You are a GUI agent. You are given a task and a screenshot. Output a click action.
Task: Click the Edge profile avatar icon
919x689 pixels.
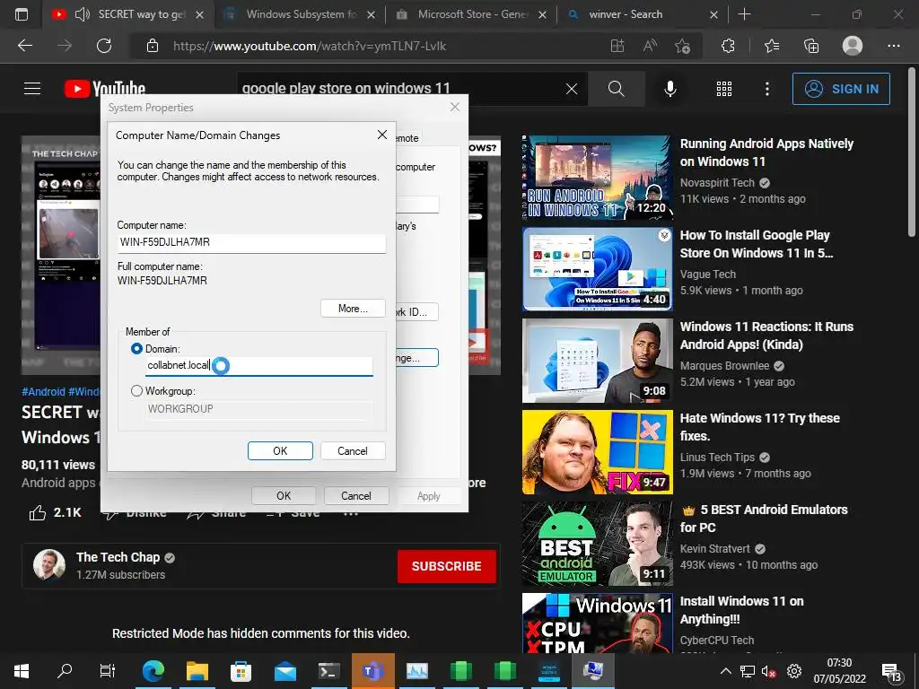[x=853, y=46]
